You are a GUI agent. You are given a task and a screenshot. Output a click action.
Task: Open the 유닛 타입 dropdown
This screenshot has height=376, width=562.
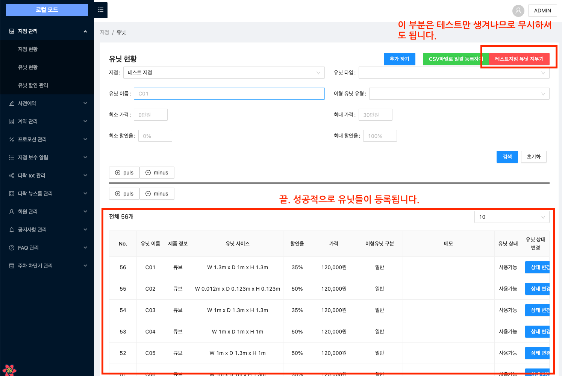pos(454,73)
